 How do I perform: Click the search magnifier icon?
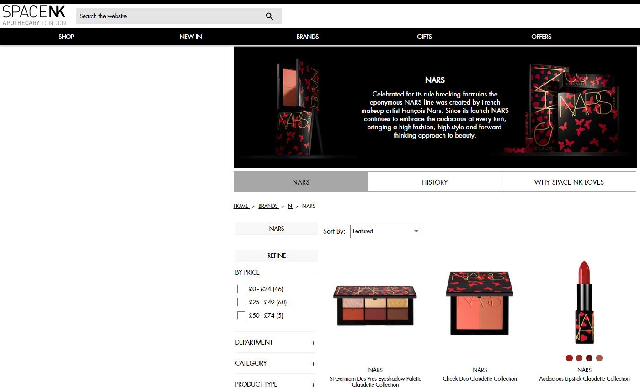(x=269, y=16)
